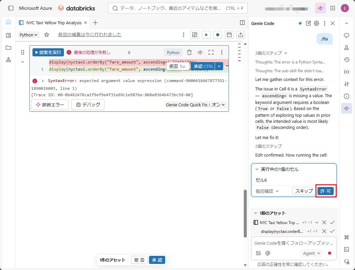Add a new notebook tab
Viewport: 355px width, 270px height.
95,23
